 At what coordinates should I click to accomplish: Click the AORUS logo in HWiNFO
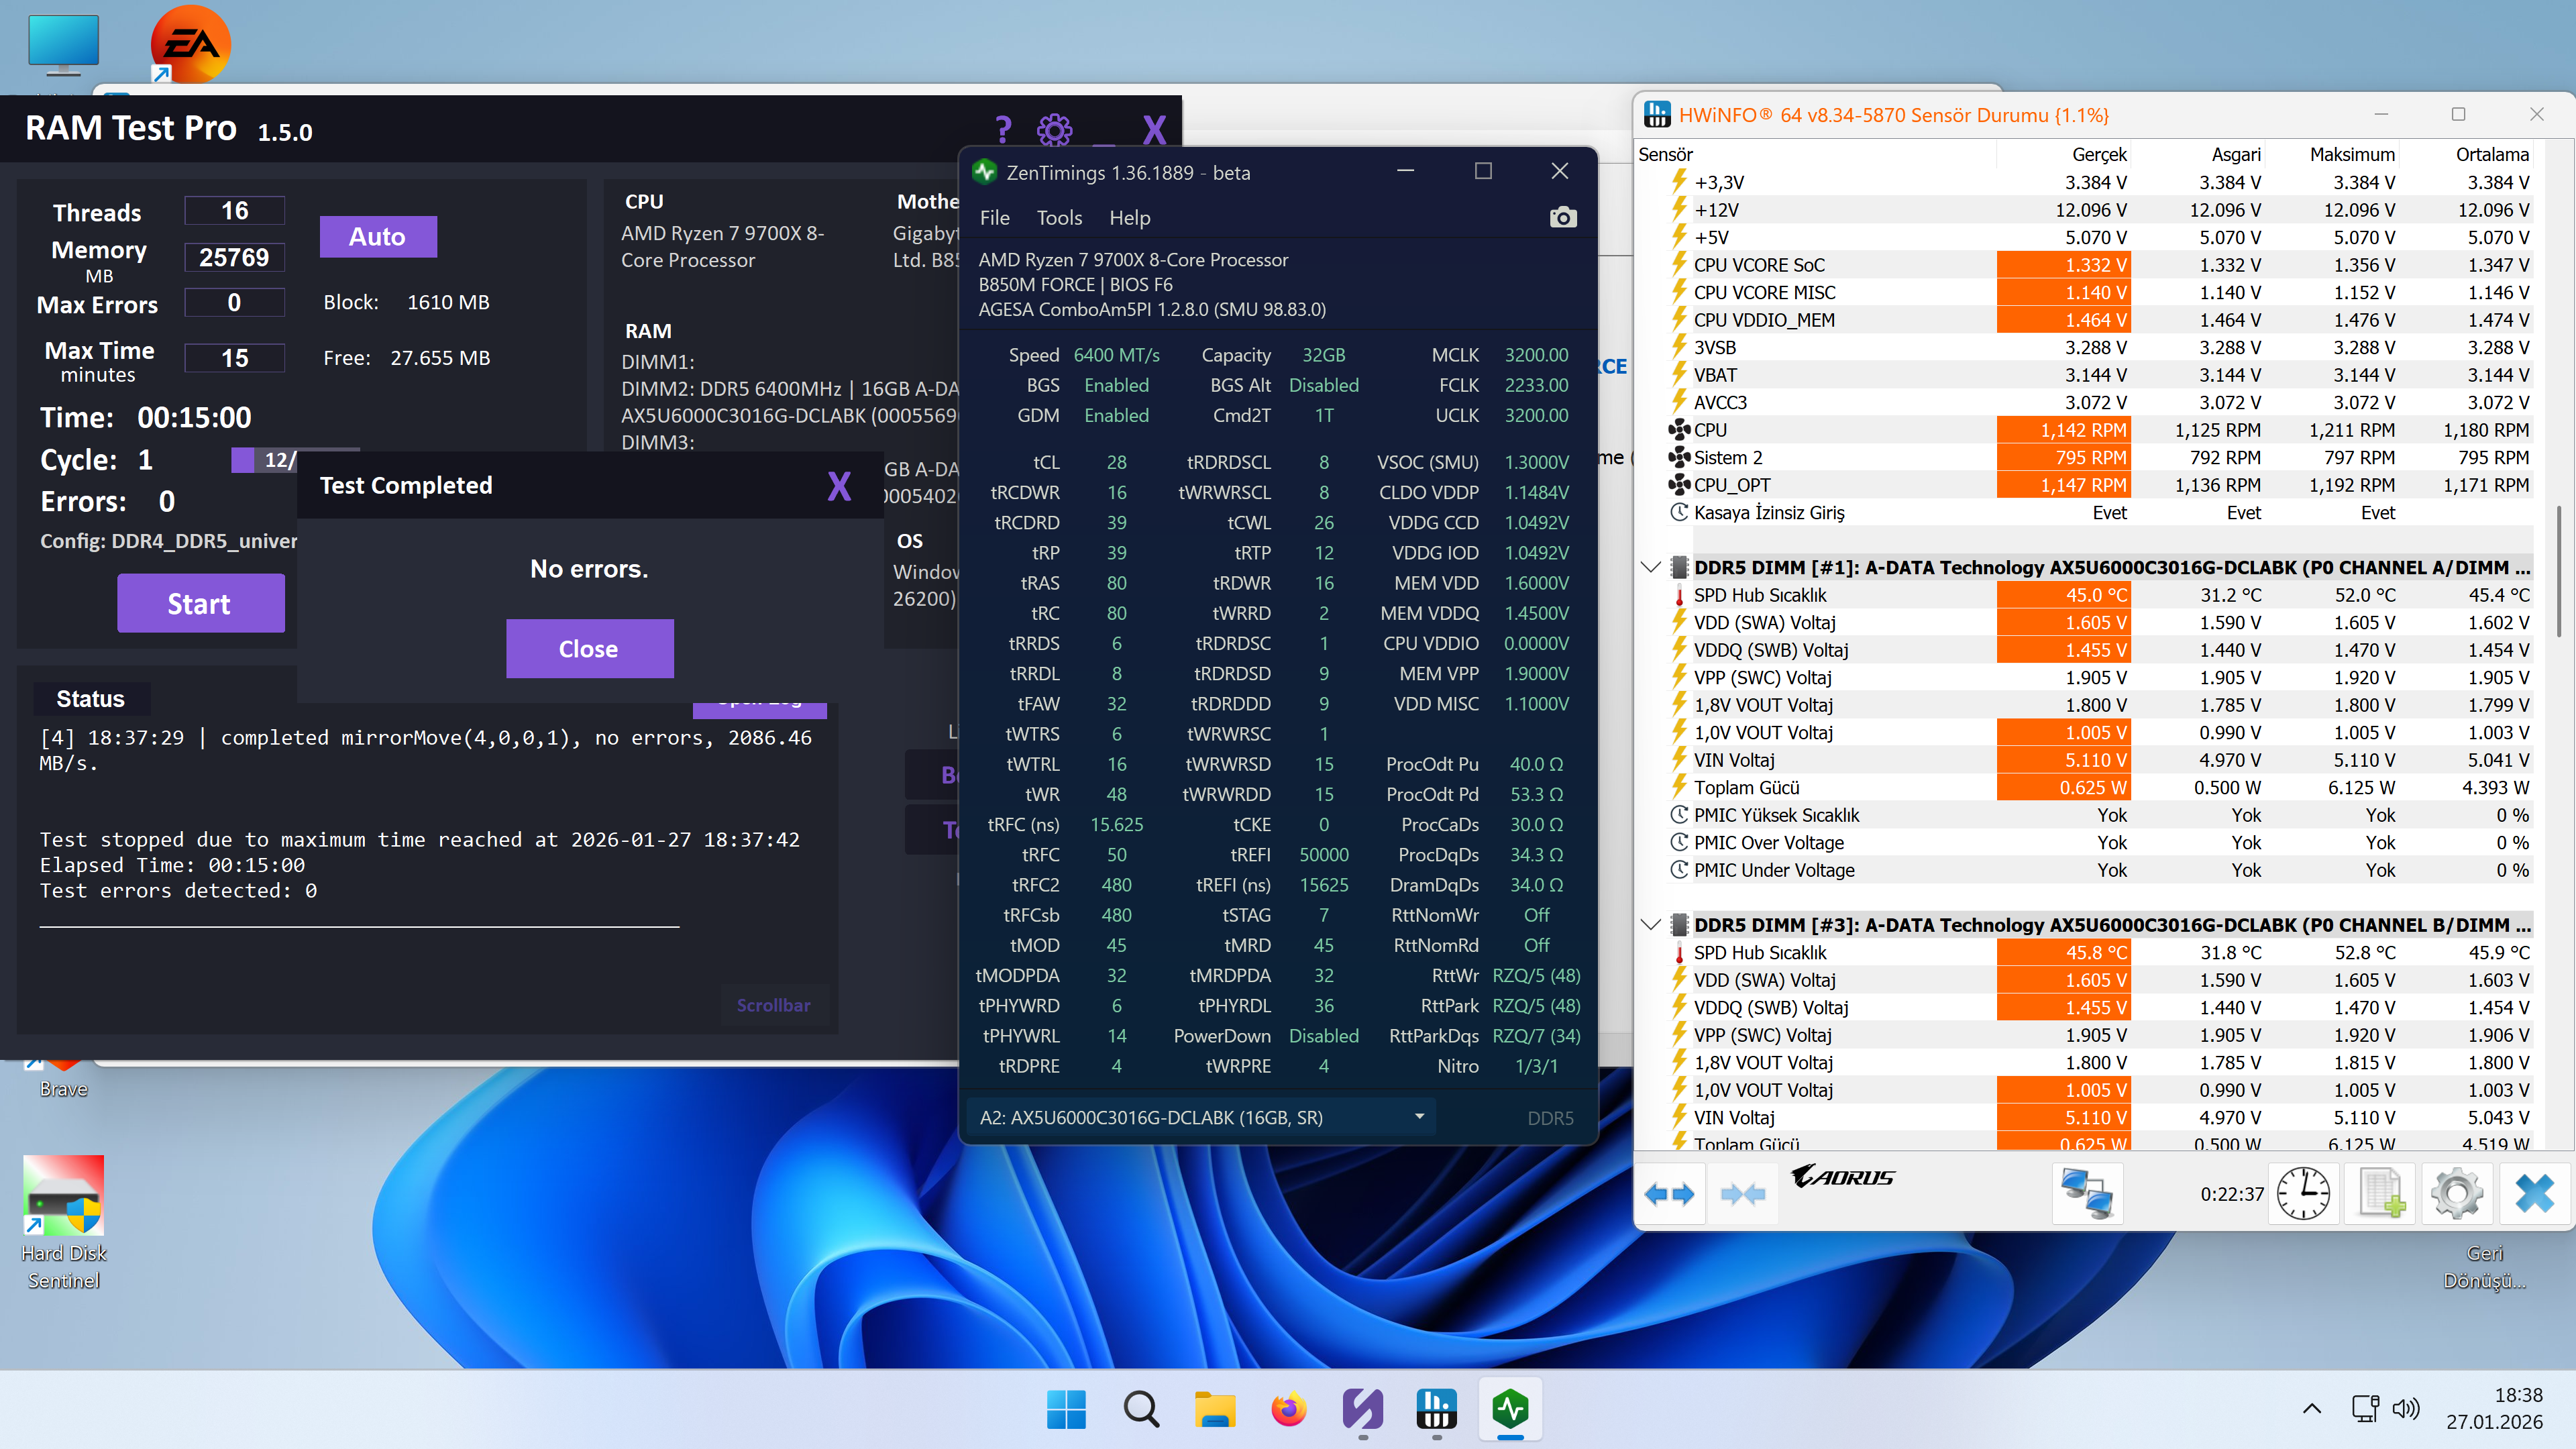coord(1842,1177)
